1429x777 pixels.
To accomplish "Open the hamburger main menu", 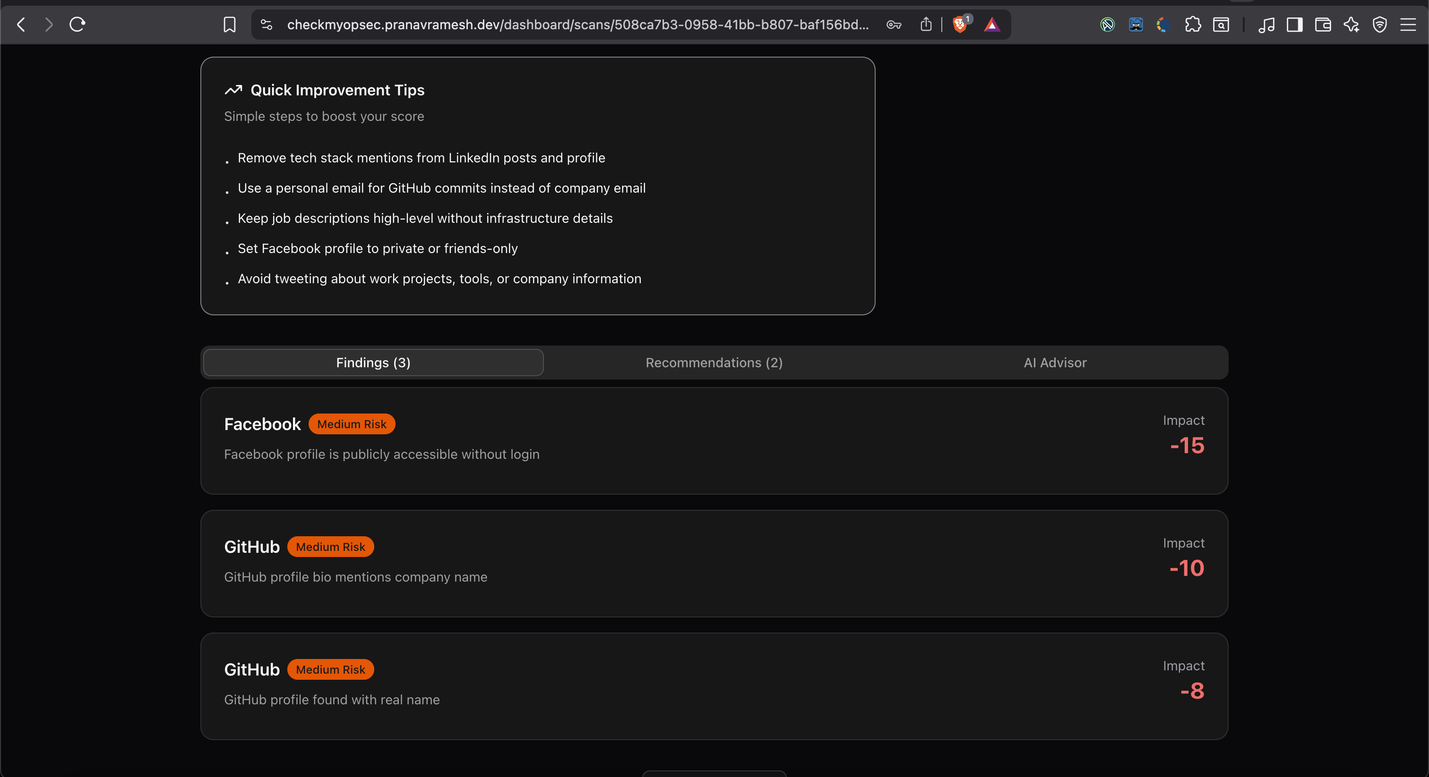I will (1408, 25).
